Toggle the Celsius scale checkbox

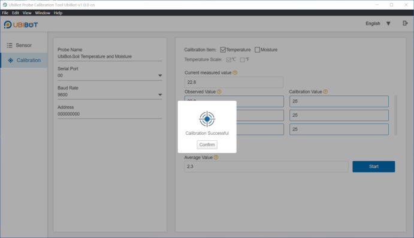point(229,60)
